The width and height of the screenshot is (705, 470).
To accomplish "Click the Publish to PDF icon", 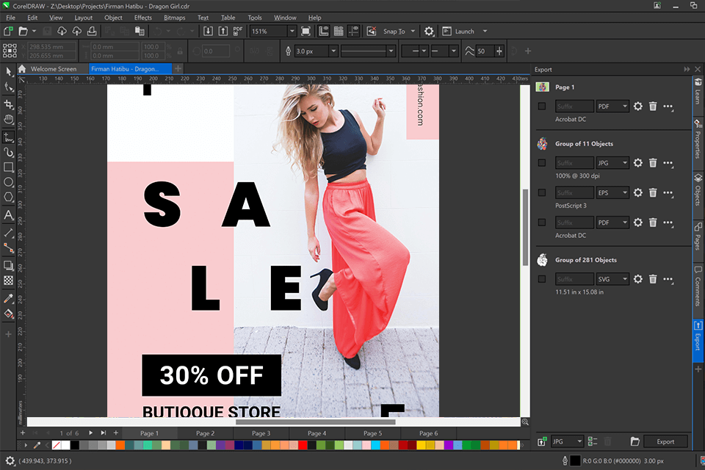I will click(x=238, y=31).
